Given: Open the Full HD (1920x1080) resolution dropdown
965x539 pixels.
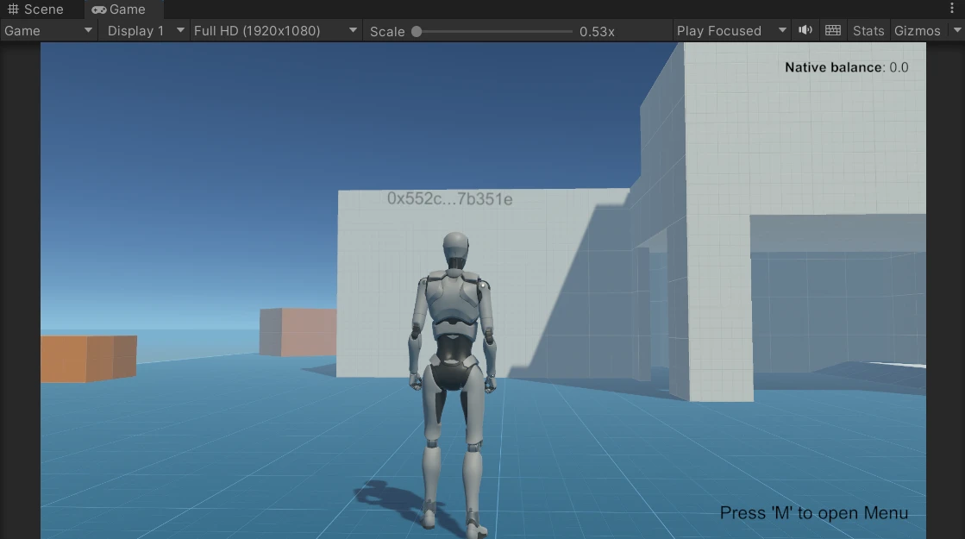Looking at the screenshot, I should point(274,30).
